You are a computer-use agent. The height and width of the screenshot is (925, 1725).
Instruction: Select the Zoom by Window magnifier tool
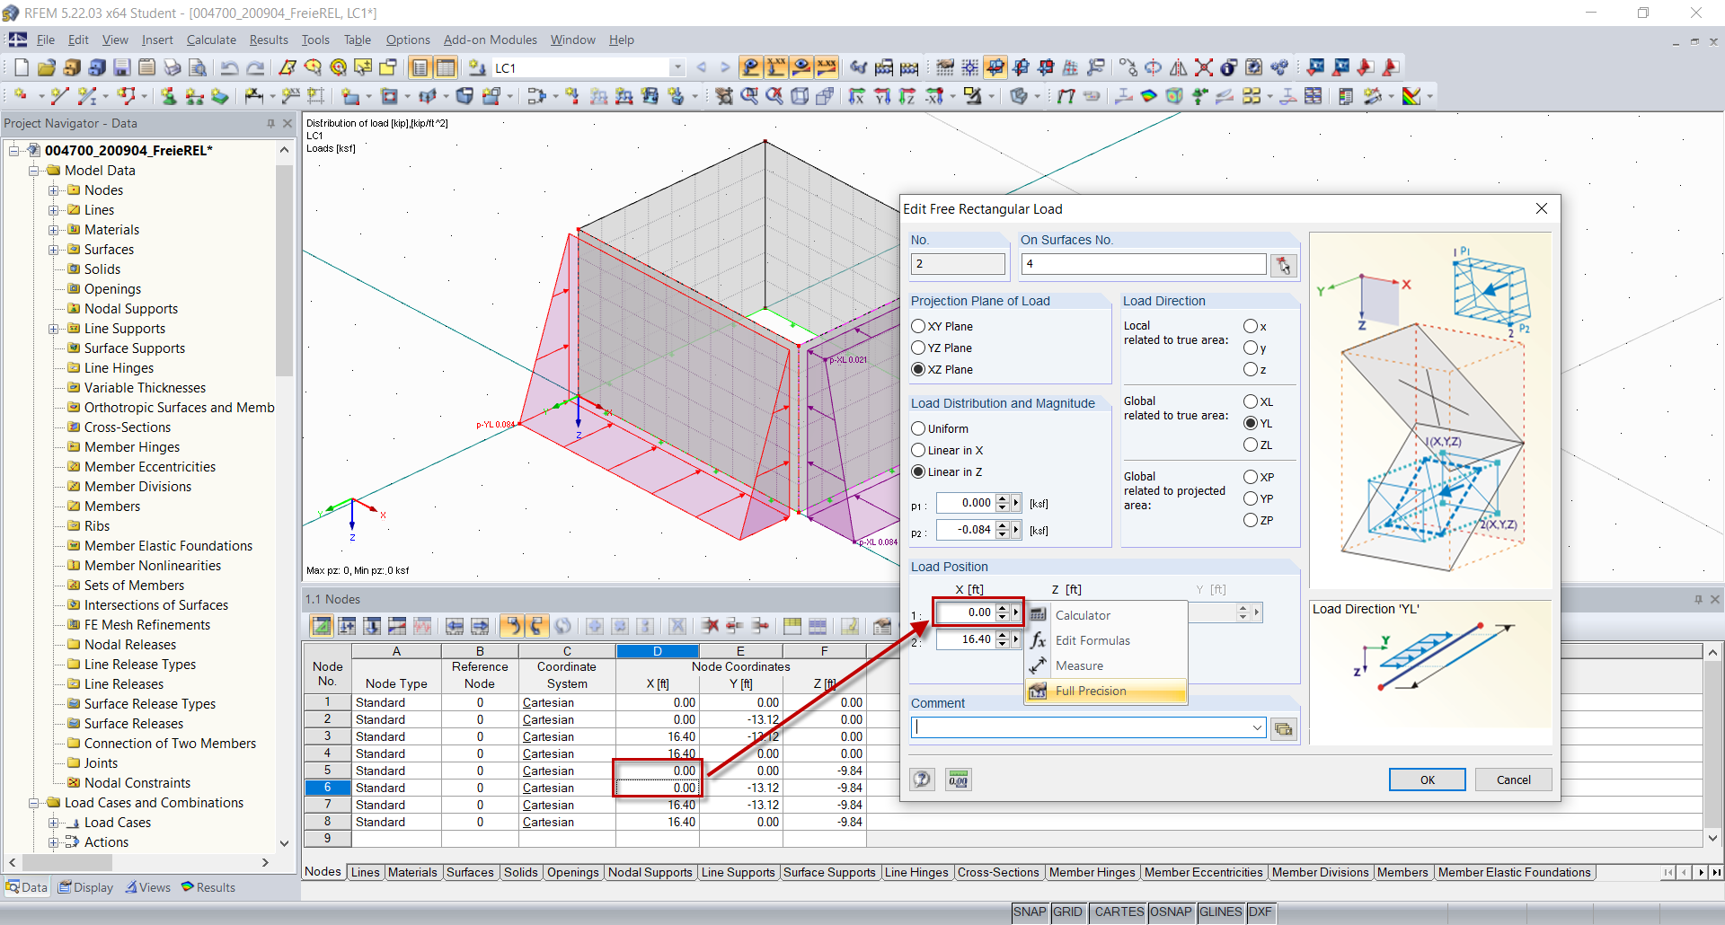(x=748, y=96)
